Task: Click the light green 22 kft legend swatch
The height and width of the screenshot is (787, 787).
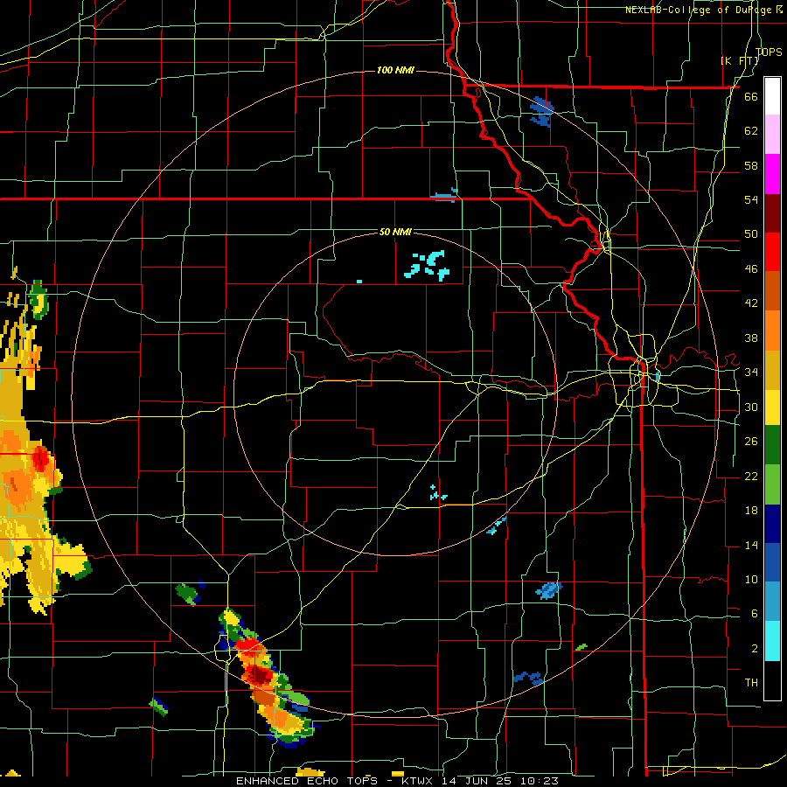Action: (772, 484)
